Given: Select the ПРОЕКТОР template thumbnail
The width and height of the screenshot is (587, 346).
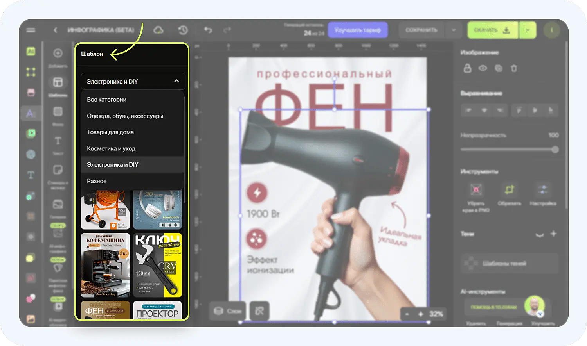Looking at the screenshot, I should point(157,310).
